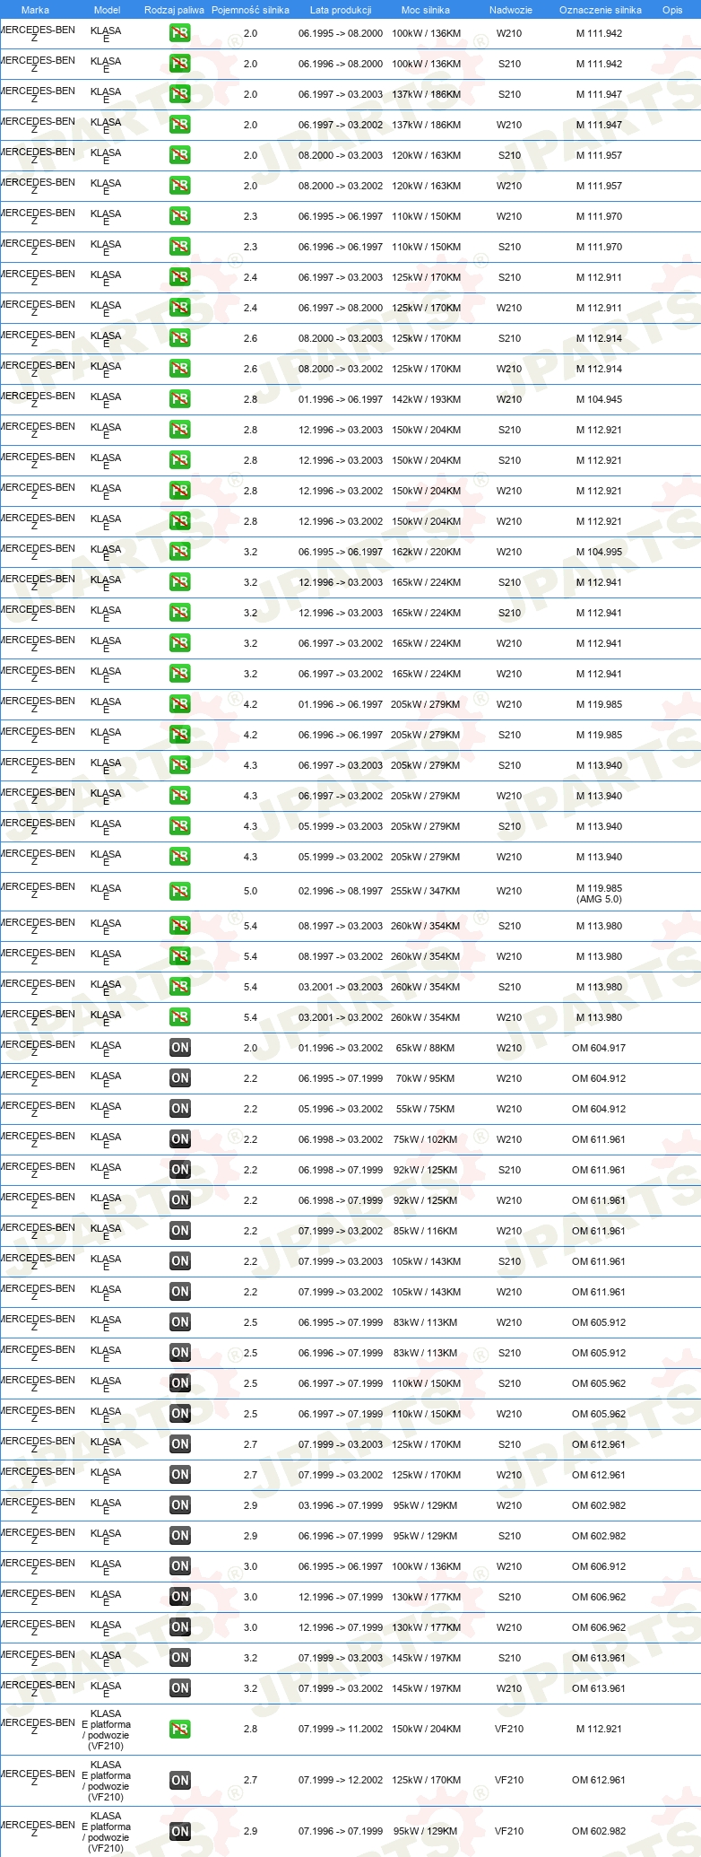Click the PB petrol icon for M 104.945 engine
Viewport: 701px width, 1857px height.
tap(180, 399)
